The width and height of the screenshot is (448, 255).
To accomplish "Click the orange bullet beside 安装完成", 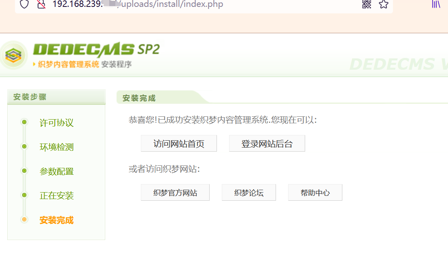I will click(24, 219).
